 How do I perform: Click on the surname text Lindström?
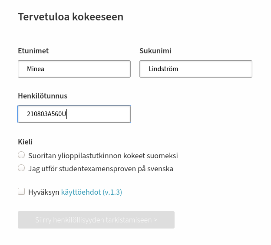[163, 69]
